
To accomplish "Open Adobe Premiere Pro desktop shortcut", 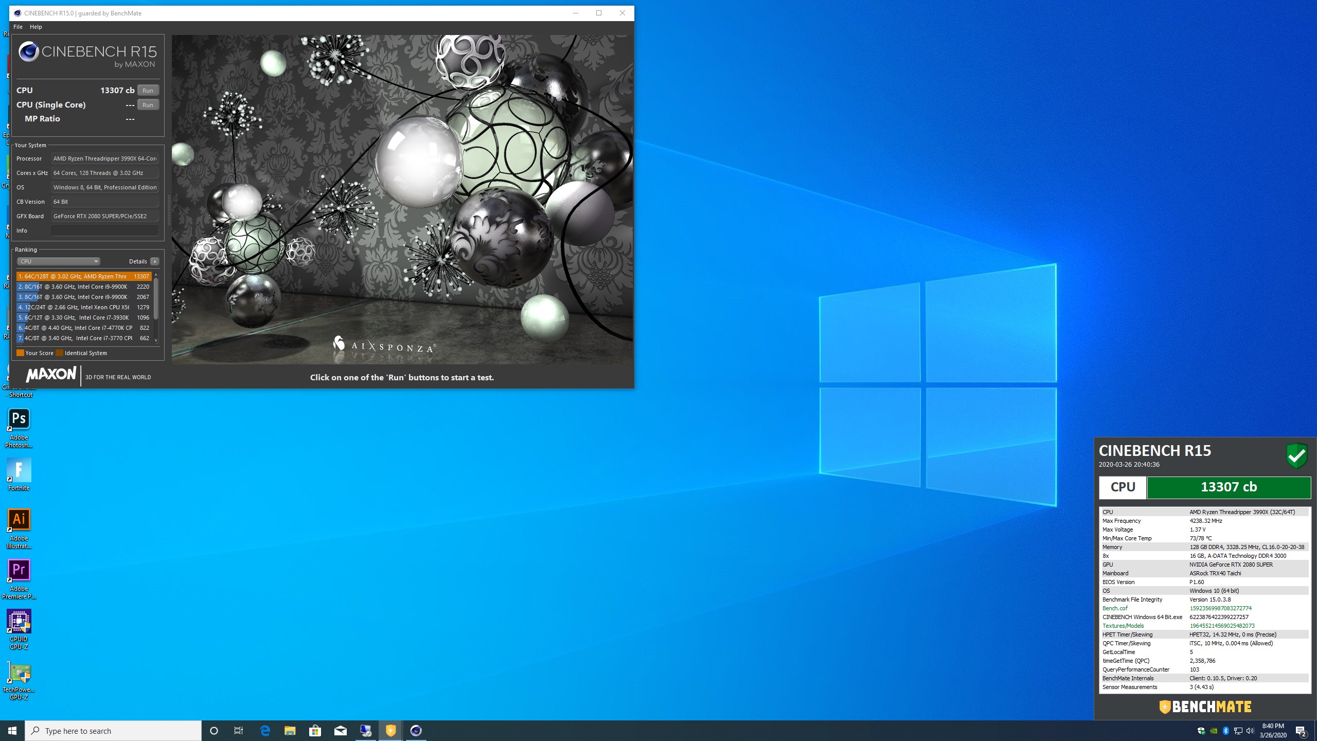I will (19, 579).
